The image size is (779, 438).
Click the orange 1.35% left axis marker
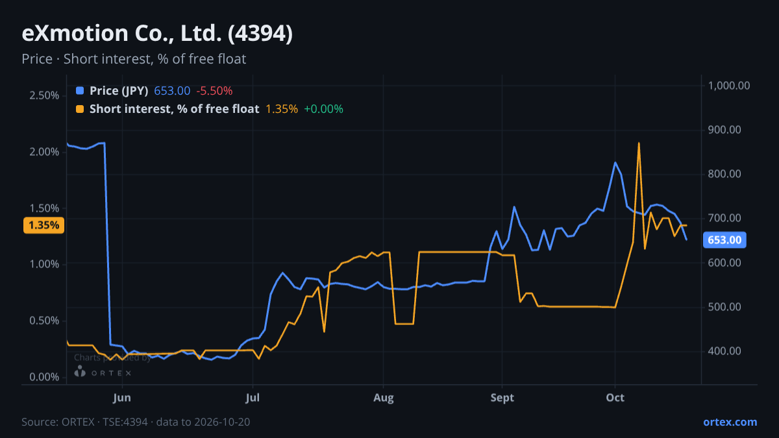(x=43, y=226)
